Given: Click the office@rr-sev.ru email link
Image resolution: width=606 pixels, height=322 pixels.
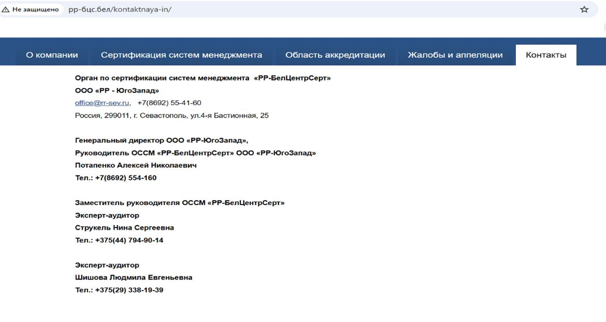Looking at the screenshot, I should pyautogui.click(x=103, y=103).
